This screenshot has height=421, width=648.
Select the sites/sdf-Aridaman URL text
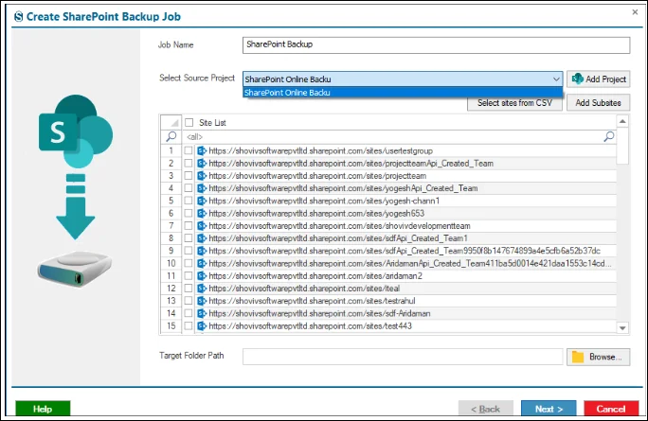point(319,313)
